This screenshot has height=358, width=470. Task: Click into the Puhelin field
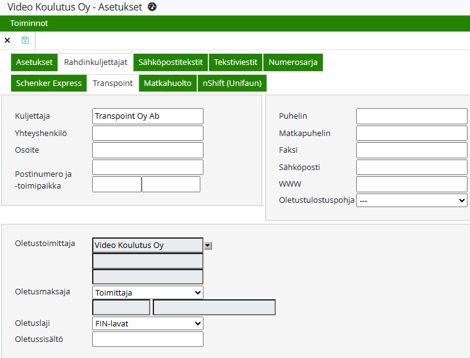(x=411, y=116)
